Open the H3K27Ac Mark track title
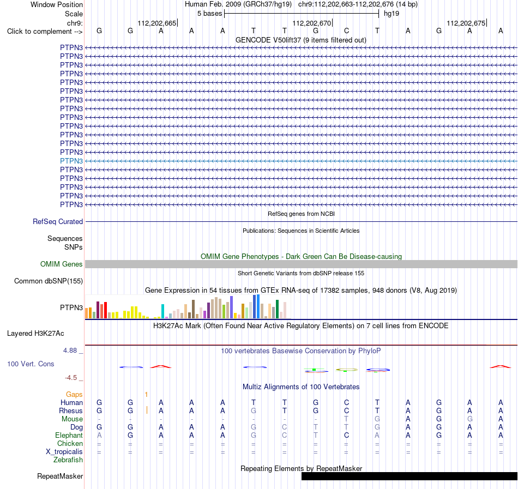This screenshot has height=489, width=518. tap(301, 326)
